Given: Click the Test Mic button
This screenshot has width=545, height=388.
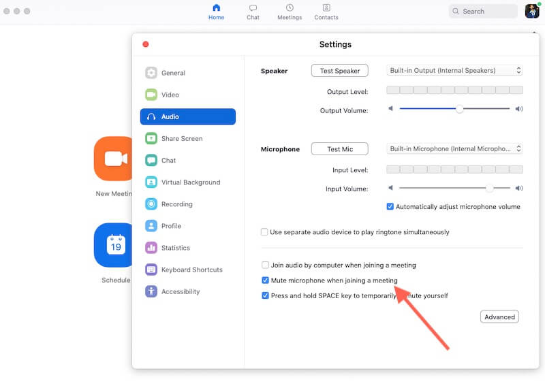Looking at the screenshot, I should pyautogui.click(x=339, y=149).
